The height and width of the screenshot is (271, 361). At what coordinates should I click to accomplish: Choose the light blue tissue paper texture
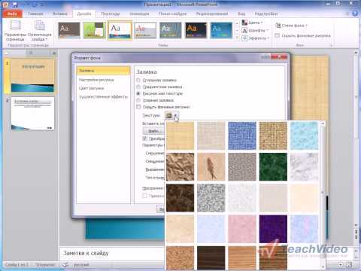click(211, 229)
